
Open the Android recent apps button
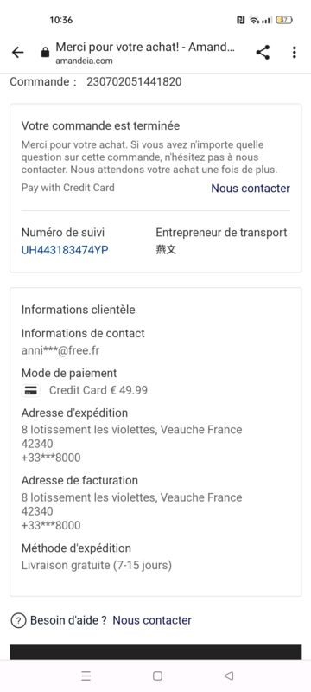(x=86, y=676)
